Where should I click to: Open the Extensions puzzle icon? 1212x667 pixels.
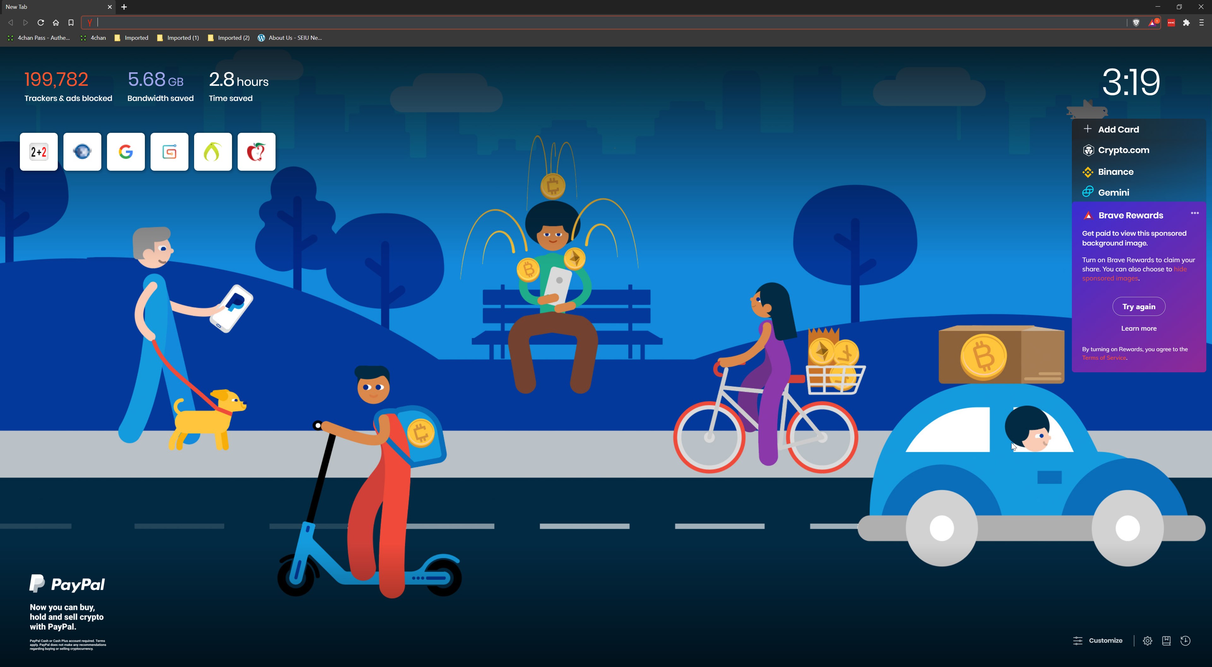tap(1187, 23)
